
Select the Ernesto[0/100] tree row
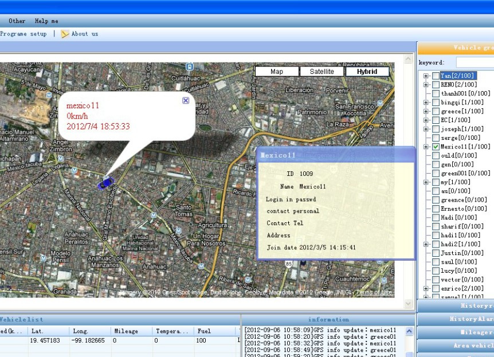[x=464, y=209]
